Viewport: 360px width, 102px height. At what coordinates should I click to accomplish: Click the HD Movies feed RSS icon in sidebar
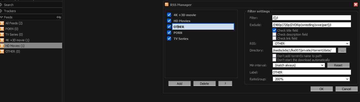(2, 46)
